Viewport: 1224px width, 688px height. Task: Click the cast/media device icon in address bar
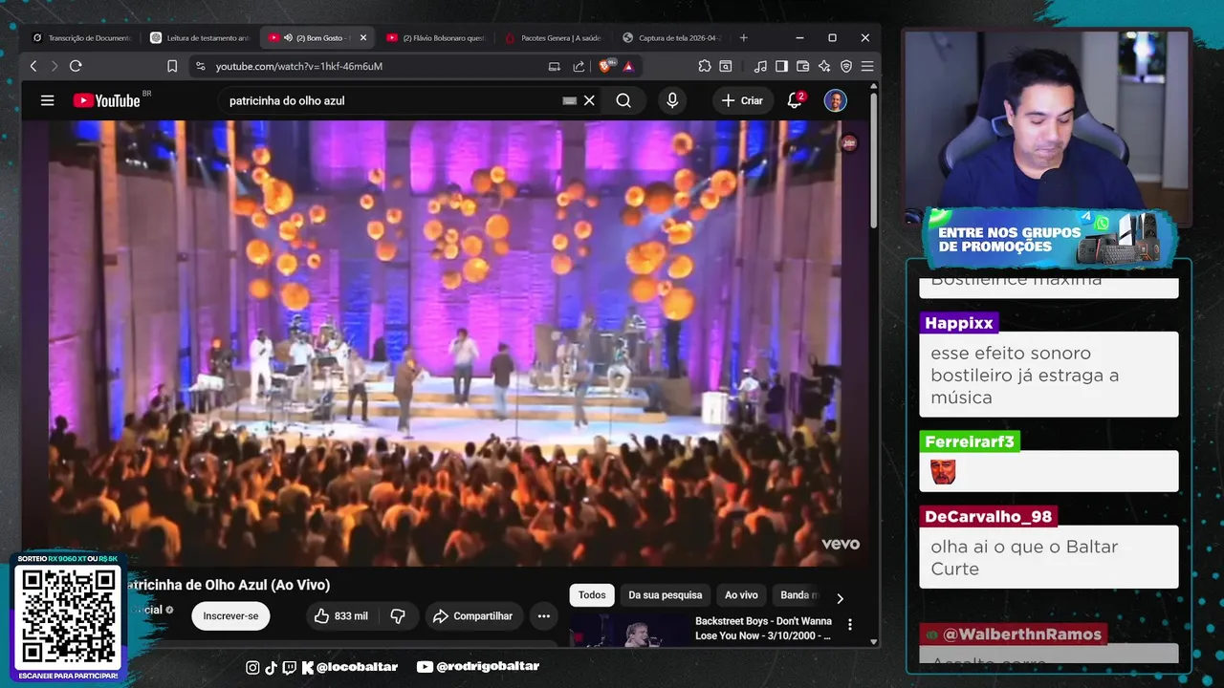pos(554,66)
